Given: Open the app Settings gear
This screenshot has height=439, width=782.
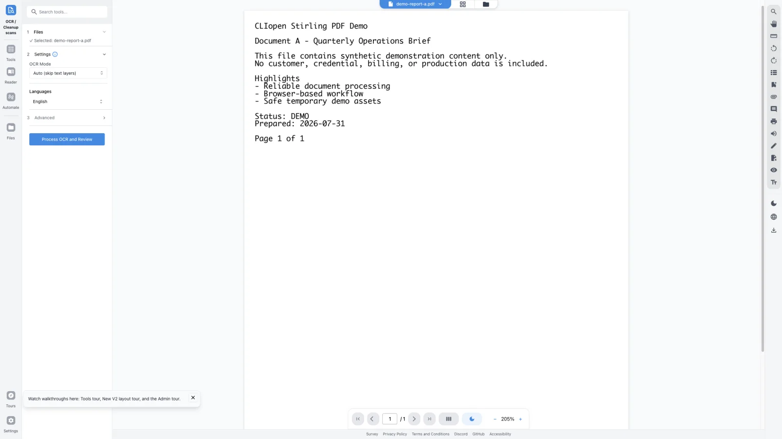Looking at the screenshot, I should [11, 420].
